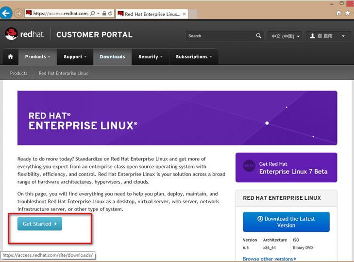This screenshot has width=354, height=262.
Task: Open the browser home icon
Action: 339,13
